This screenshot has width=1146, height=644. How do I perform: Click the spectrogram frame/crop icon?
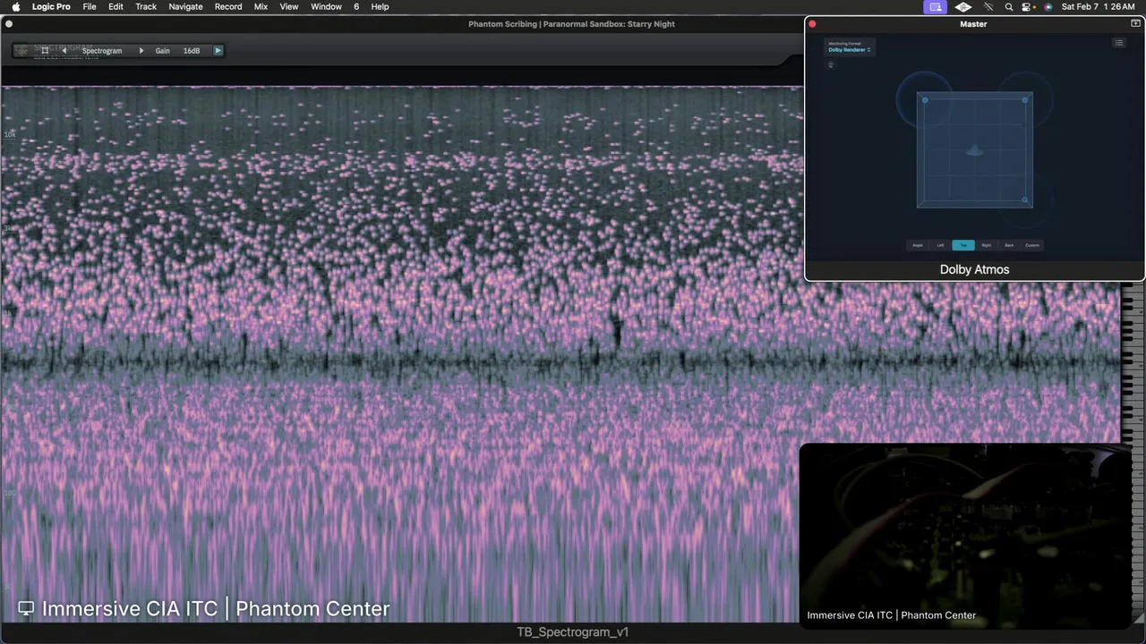[45, 51]
